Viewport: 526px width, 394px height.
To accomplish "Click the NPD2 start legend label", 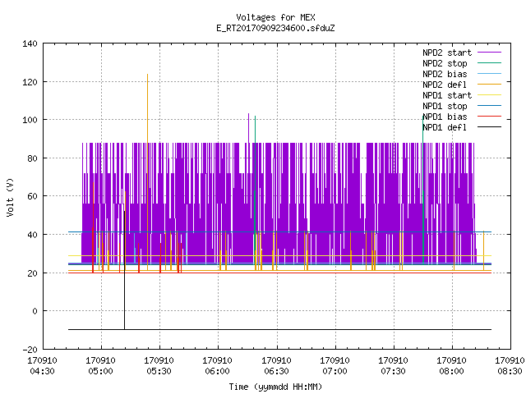I will pyautogui.click(x=447, y=53).
